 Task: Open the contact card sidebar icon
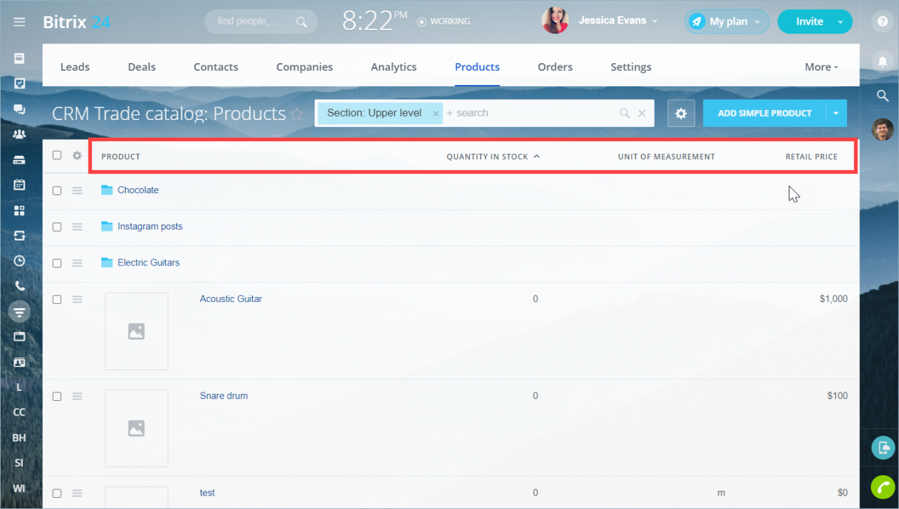point(20,362)
